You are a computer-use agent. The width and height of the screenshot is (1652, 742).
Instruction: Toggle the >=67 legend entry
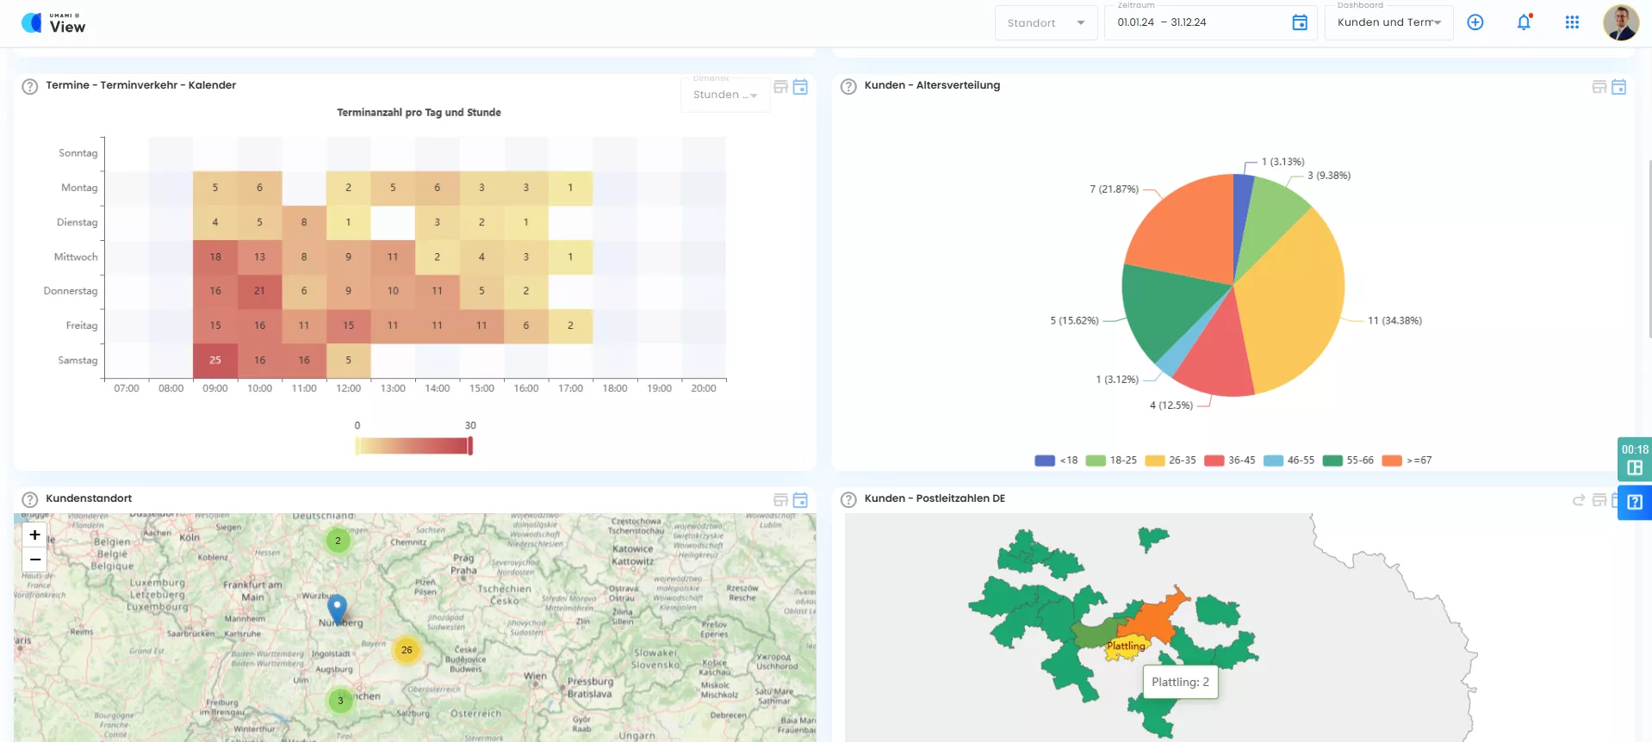click(1407, 461)
